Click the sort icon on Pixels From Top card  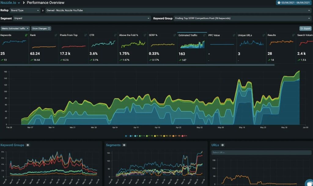[86, 35]
